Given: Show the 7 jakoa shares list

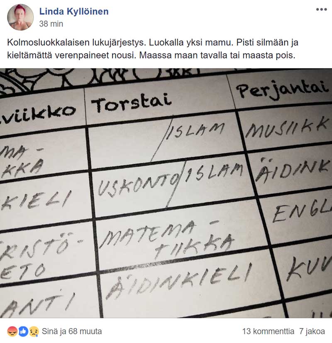Looking at the screenshot, I should tap(312, 331).
